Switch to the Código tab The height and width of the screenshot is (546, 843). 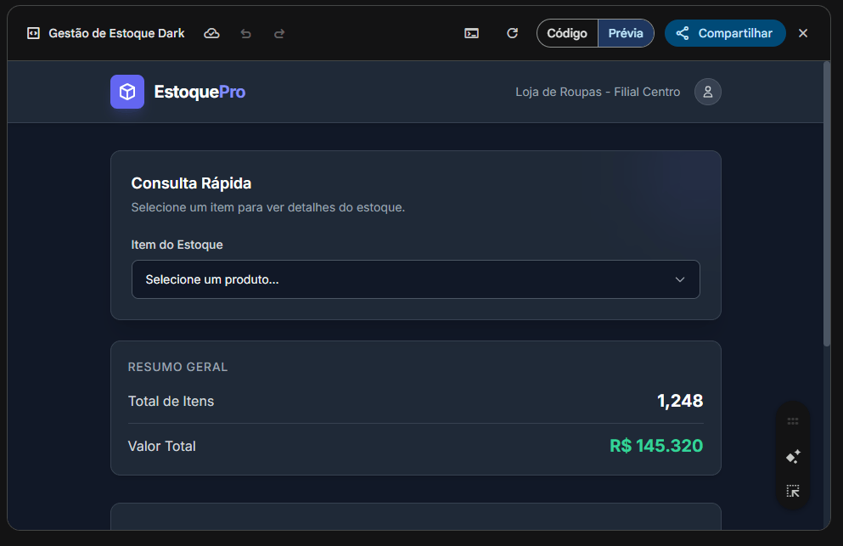pos(567,33)
